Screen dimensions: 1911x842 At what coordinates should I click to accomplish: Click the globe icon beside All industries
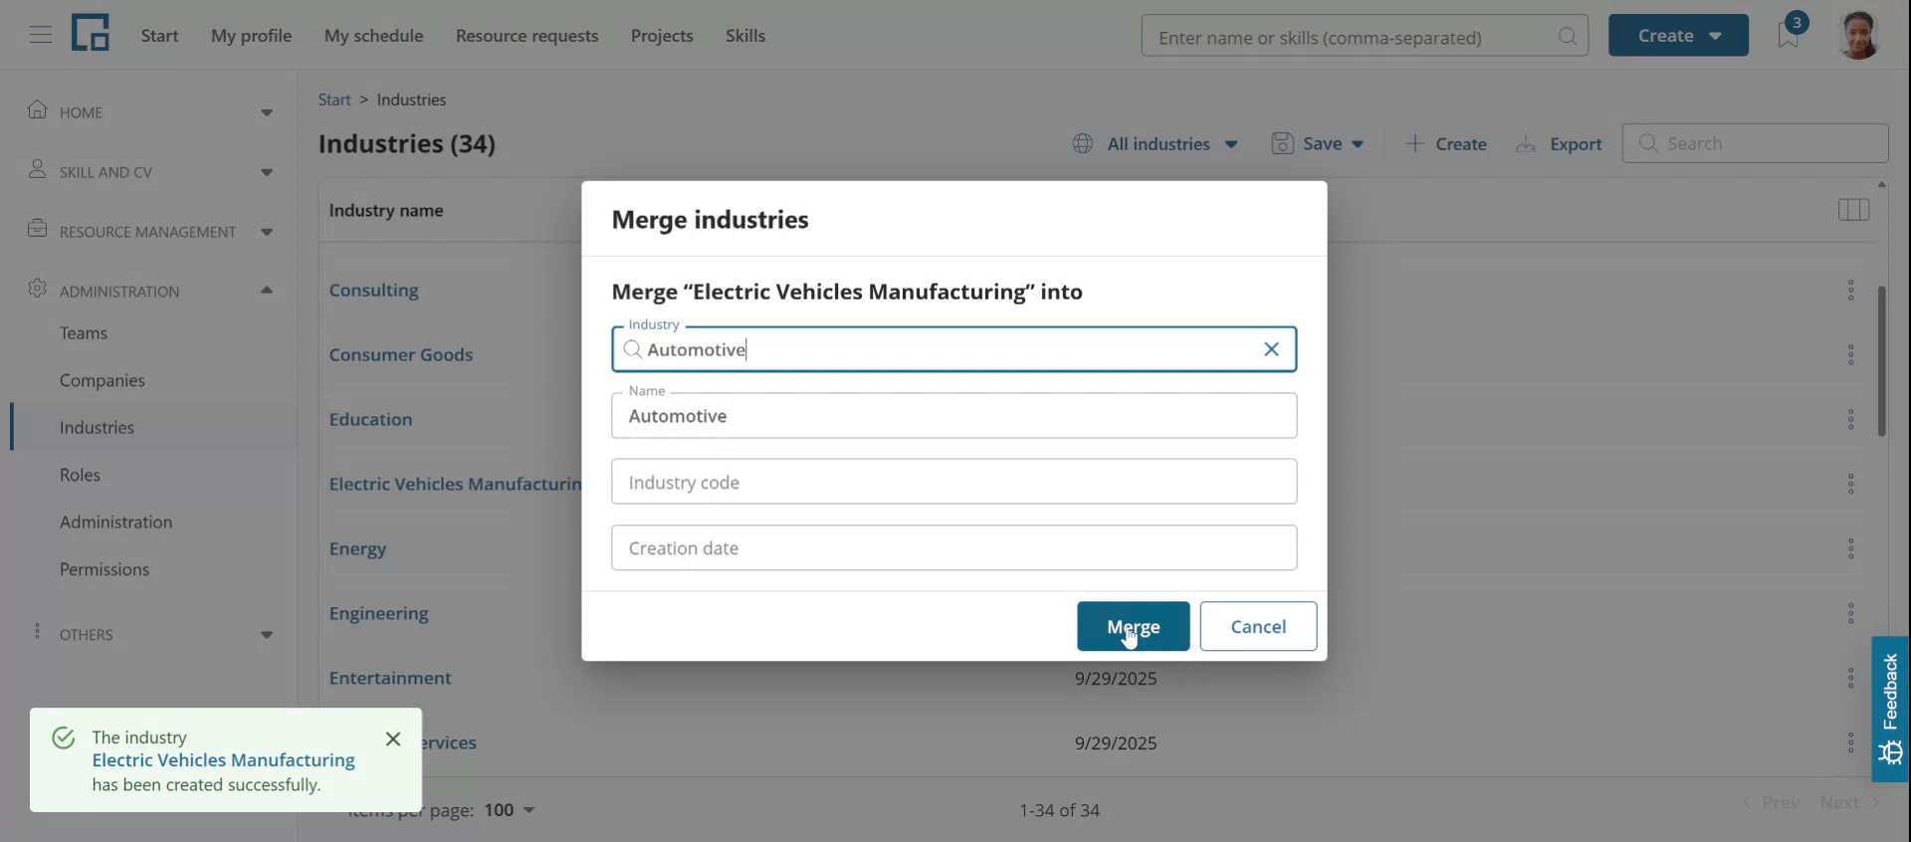point(1083,143)
